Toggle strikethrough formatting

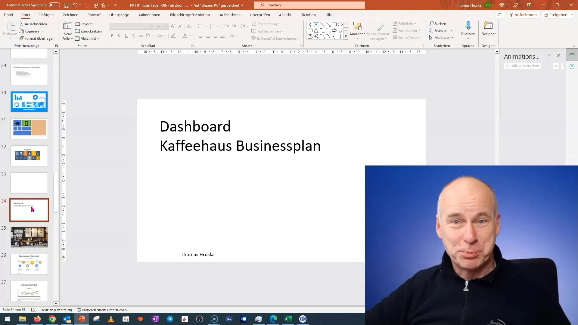pyautogui.click(x=141, y=36)
